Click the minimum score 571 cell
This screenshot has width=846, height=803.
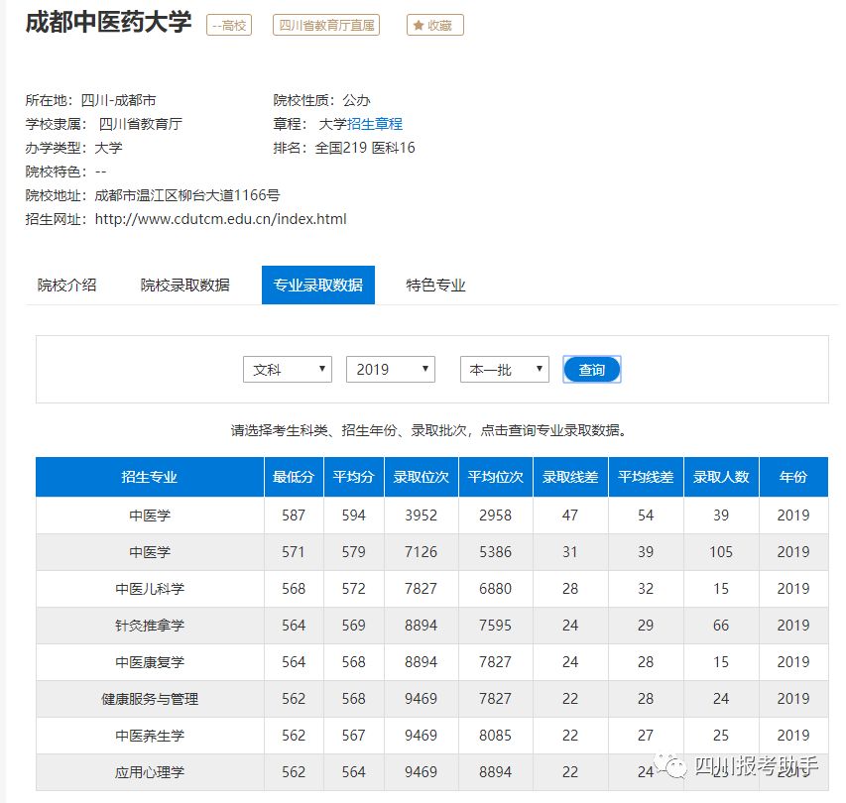(294, 552)
